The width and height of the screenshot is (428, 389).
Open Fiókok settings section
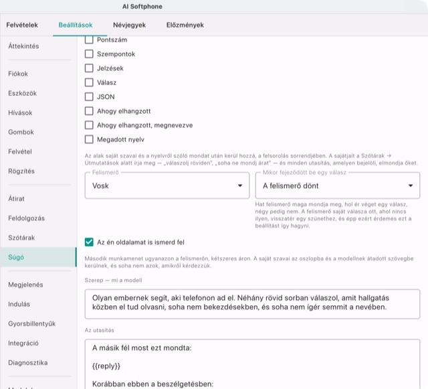[38, 74]
